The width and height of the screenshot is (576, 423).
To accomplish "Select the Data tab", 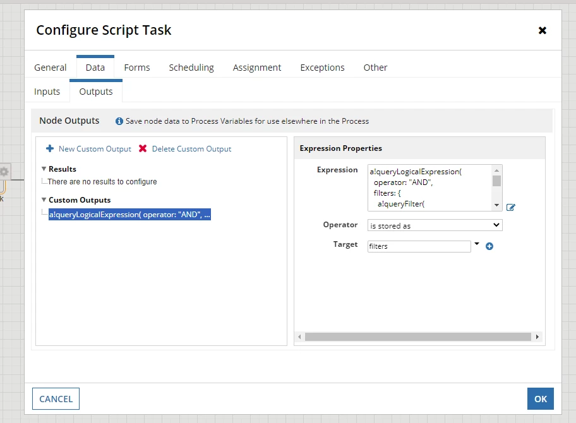I will tap(95, 68).
